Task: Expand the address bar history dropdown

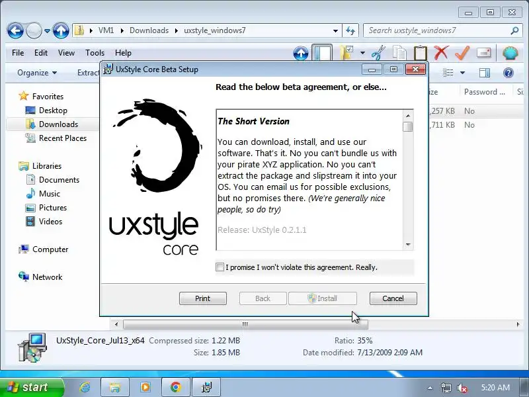Action: [x=335, y=30]
